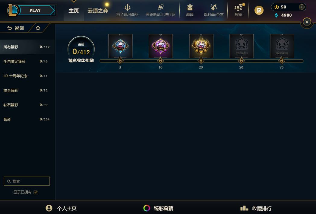316x214 pixels.
Task: Click the PLAY button
Action: [x=35, y=10]
